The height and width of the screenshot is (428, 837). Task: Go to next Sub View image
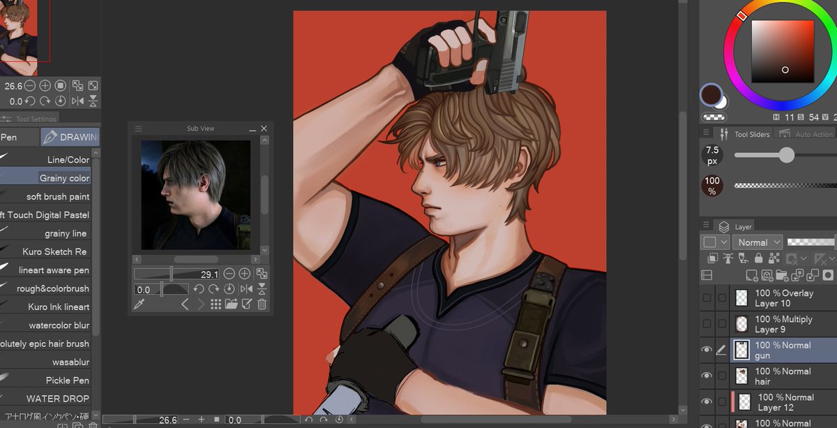pyautogui.click(x=201, y=304)
